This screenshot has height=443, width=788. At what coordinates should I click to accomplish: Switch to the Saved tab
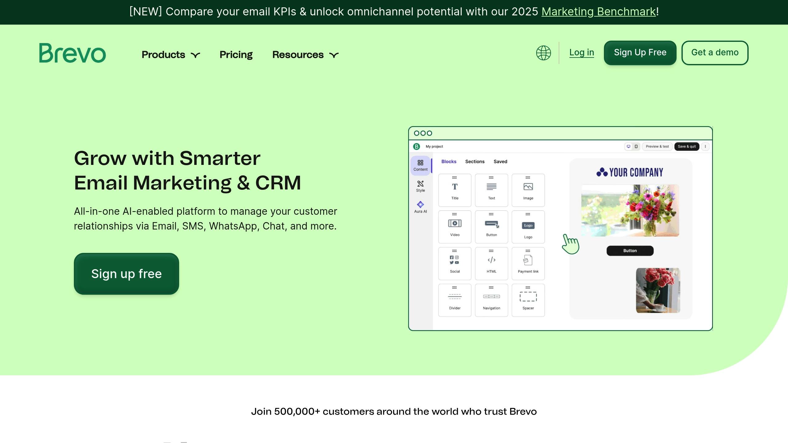501,162
